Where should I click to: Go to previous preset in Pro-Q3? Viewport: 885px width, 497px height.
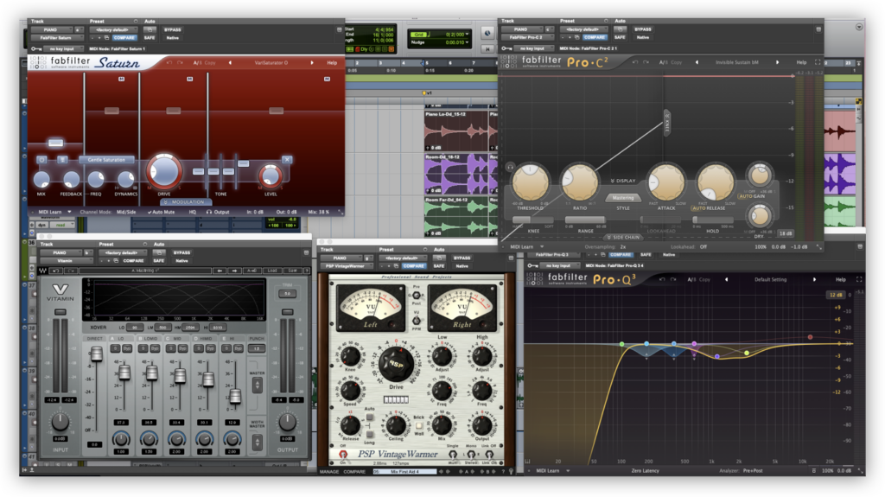pyautogui.click(x=726, y=279)
